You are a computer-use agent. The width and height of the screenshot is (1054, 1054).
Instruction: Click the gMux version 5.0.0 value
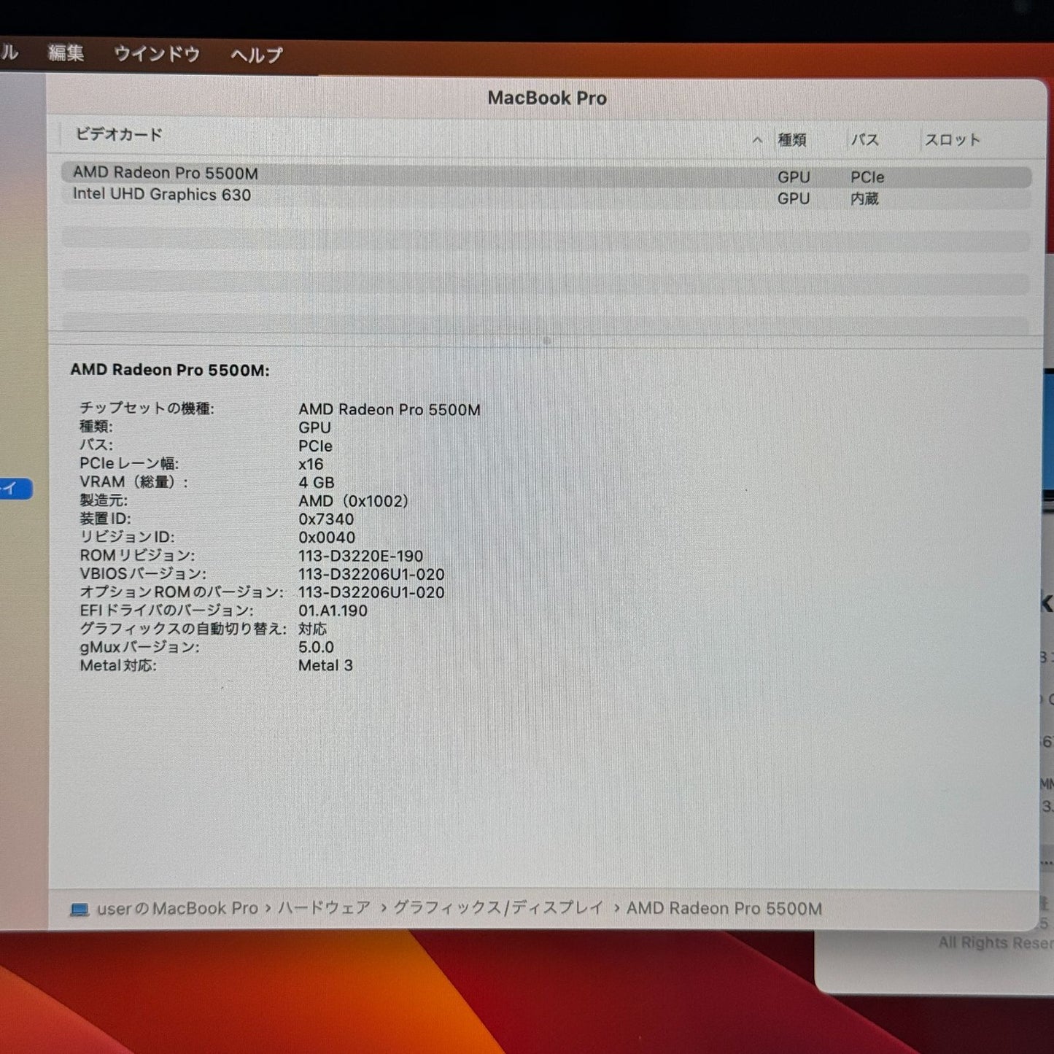(316, 647)
